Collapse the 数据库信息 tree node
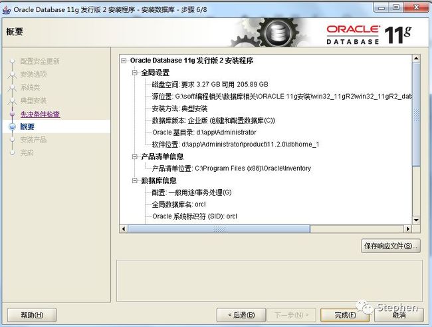 click(135, 180)
